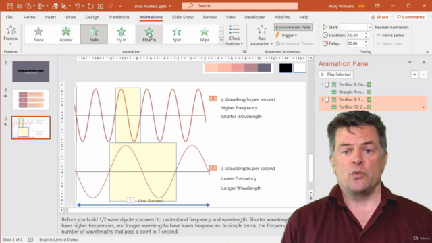Open dropdown arrow beside TextBox 12 entry
This screenshot has width=432, height=243.
click(423, 107)
